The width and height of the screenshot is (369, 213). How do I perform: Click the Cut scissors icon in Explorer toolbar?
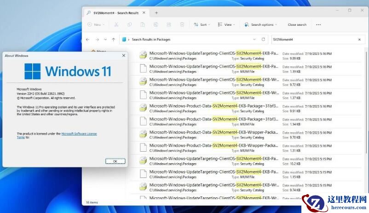pos(116,24)
